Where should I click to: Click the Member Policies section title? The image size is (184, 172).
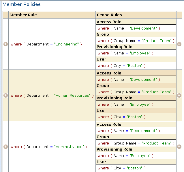coord(22,4)
